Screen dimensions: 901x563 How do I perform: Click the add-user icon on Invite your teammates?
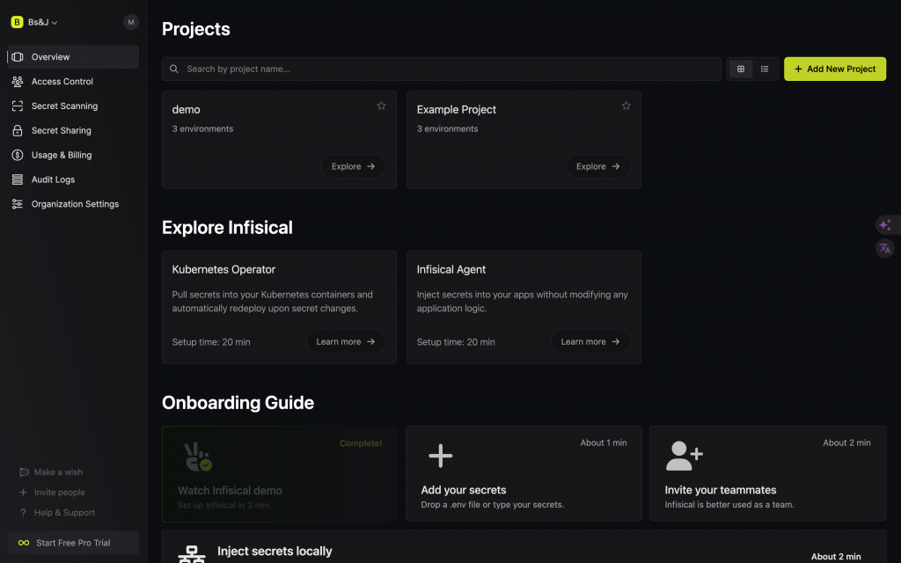click(684, 456)
